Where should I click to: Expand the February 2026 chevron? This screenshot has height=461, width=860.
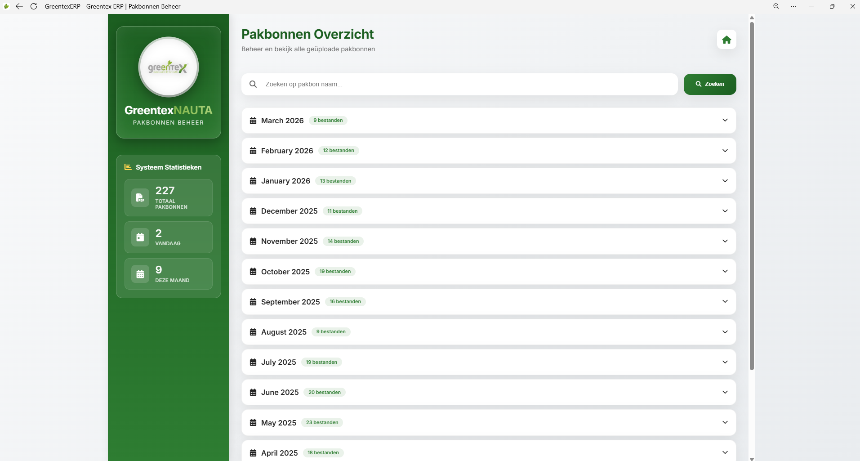[725, 151]
